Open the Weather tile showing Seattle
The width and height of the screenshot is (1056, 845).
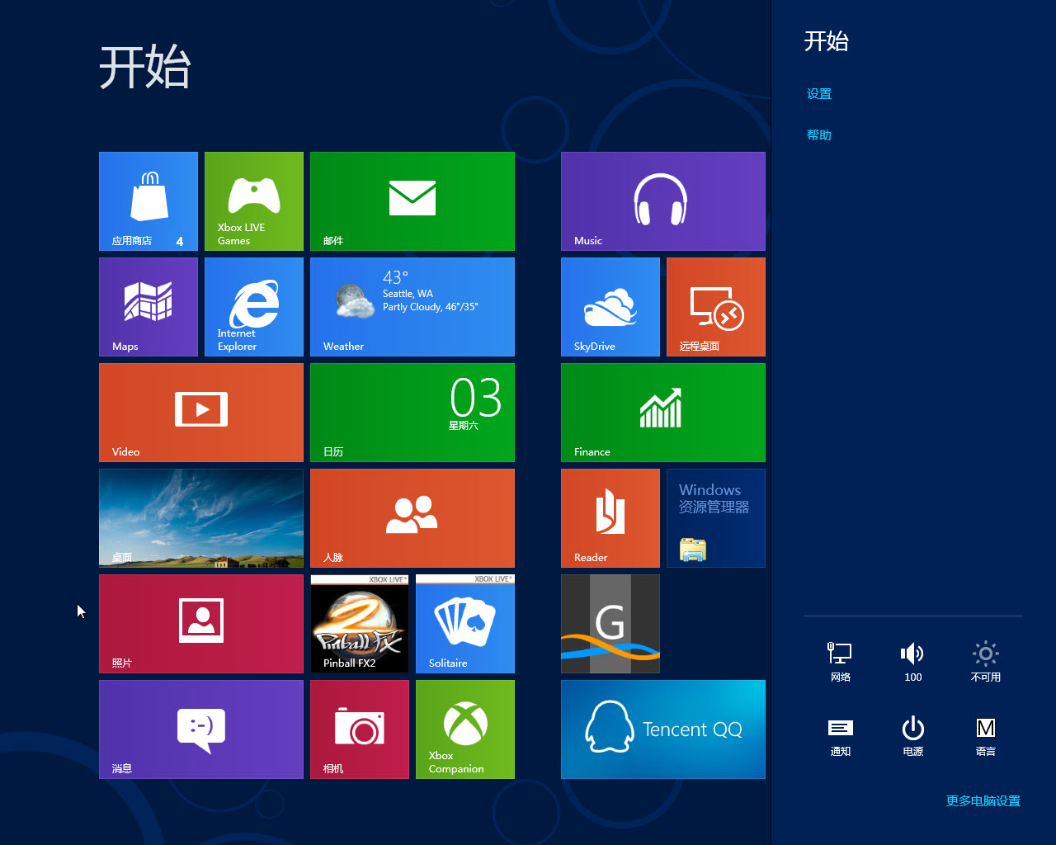[x=412, y=307]
